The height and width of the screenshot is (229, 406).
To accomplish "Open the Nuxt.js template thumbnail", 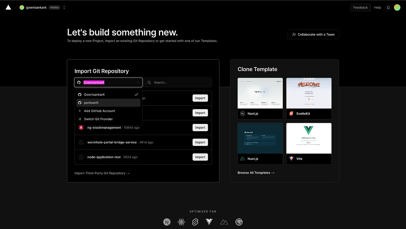I will (x=260, y=138).
